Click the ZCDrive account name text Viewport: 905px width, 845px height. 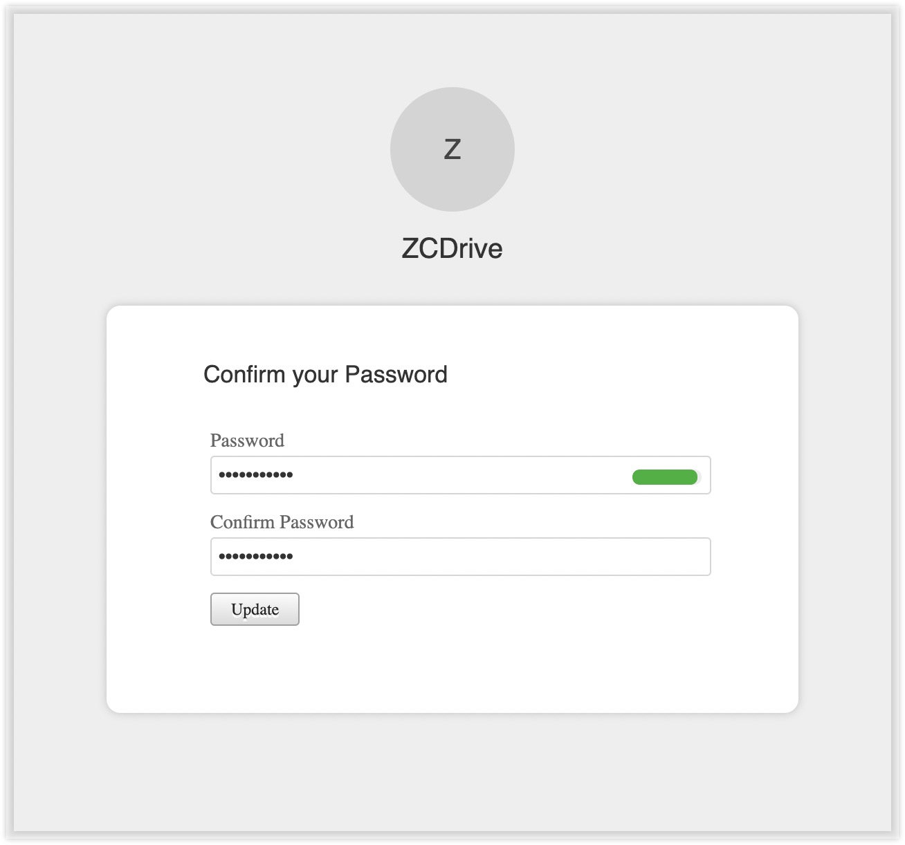point(452,248)
